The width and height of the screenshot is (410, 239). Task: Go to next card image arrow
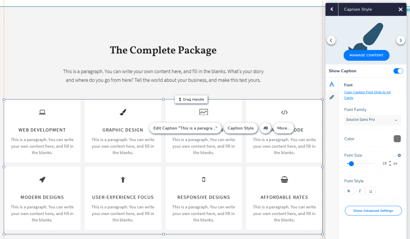[400, 40]
